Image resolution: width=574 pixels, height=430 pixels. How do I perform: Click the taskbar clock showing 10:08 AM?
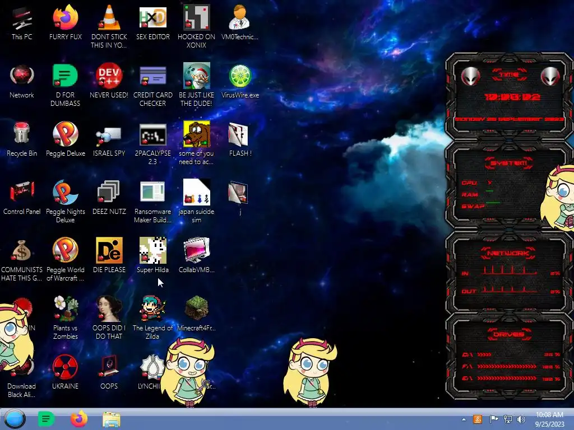pyautogui.click(x=549, y=419)
